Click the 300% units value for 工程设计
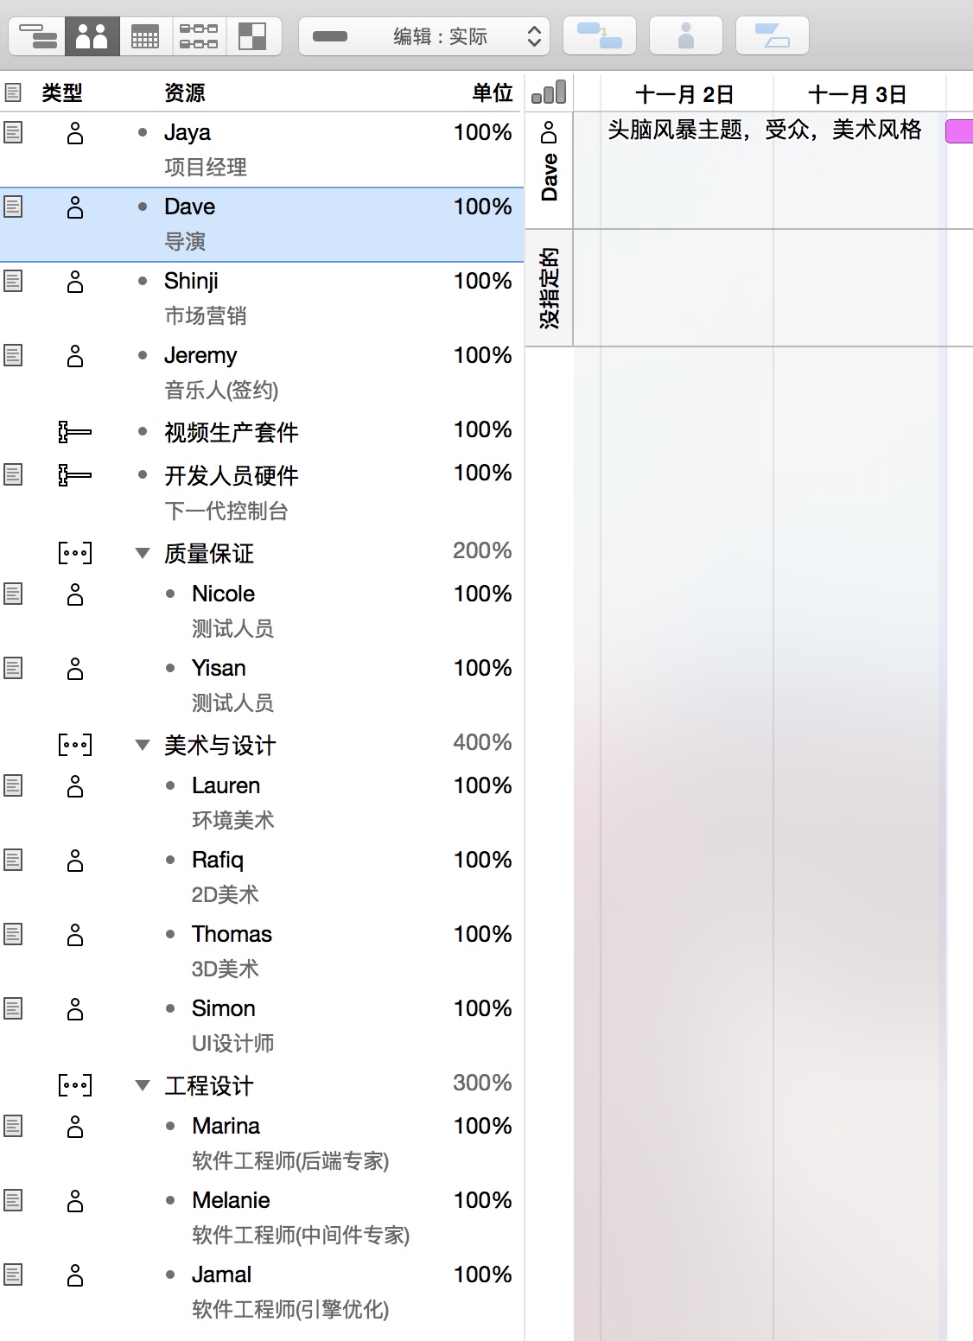Screen dimensions: 973x1341 coord(482,1083)
